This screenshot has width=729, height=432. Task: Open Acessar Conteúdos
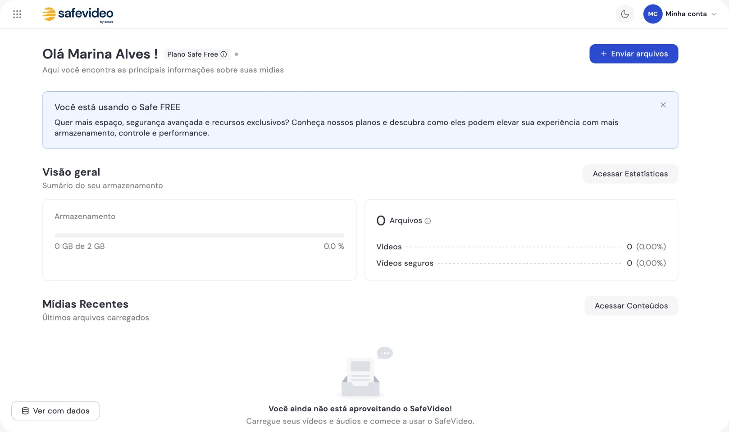[631, 306]
